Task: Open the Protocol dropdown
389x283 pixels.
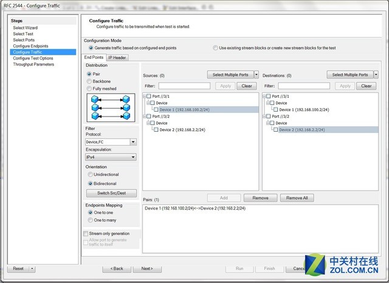Action: click(133, 141)
